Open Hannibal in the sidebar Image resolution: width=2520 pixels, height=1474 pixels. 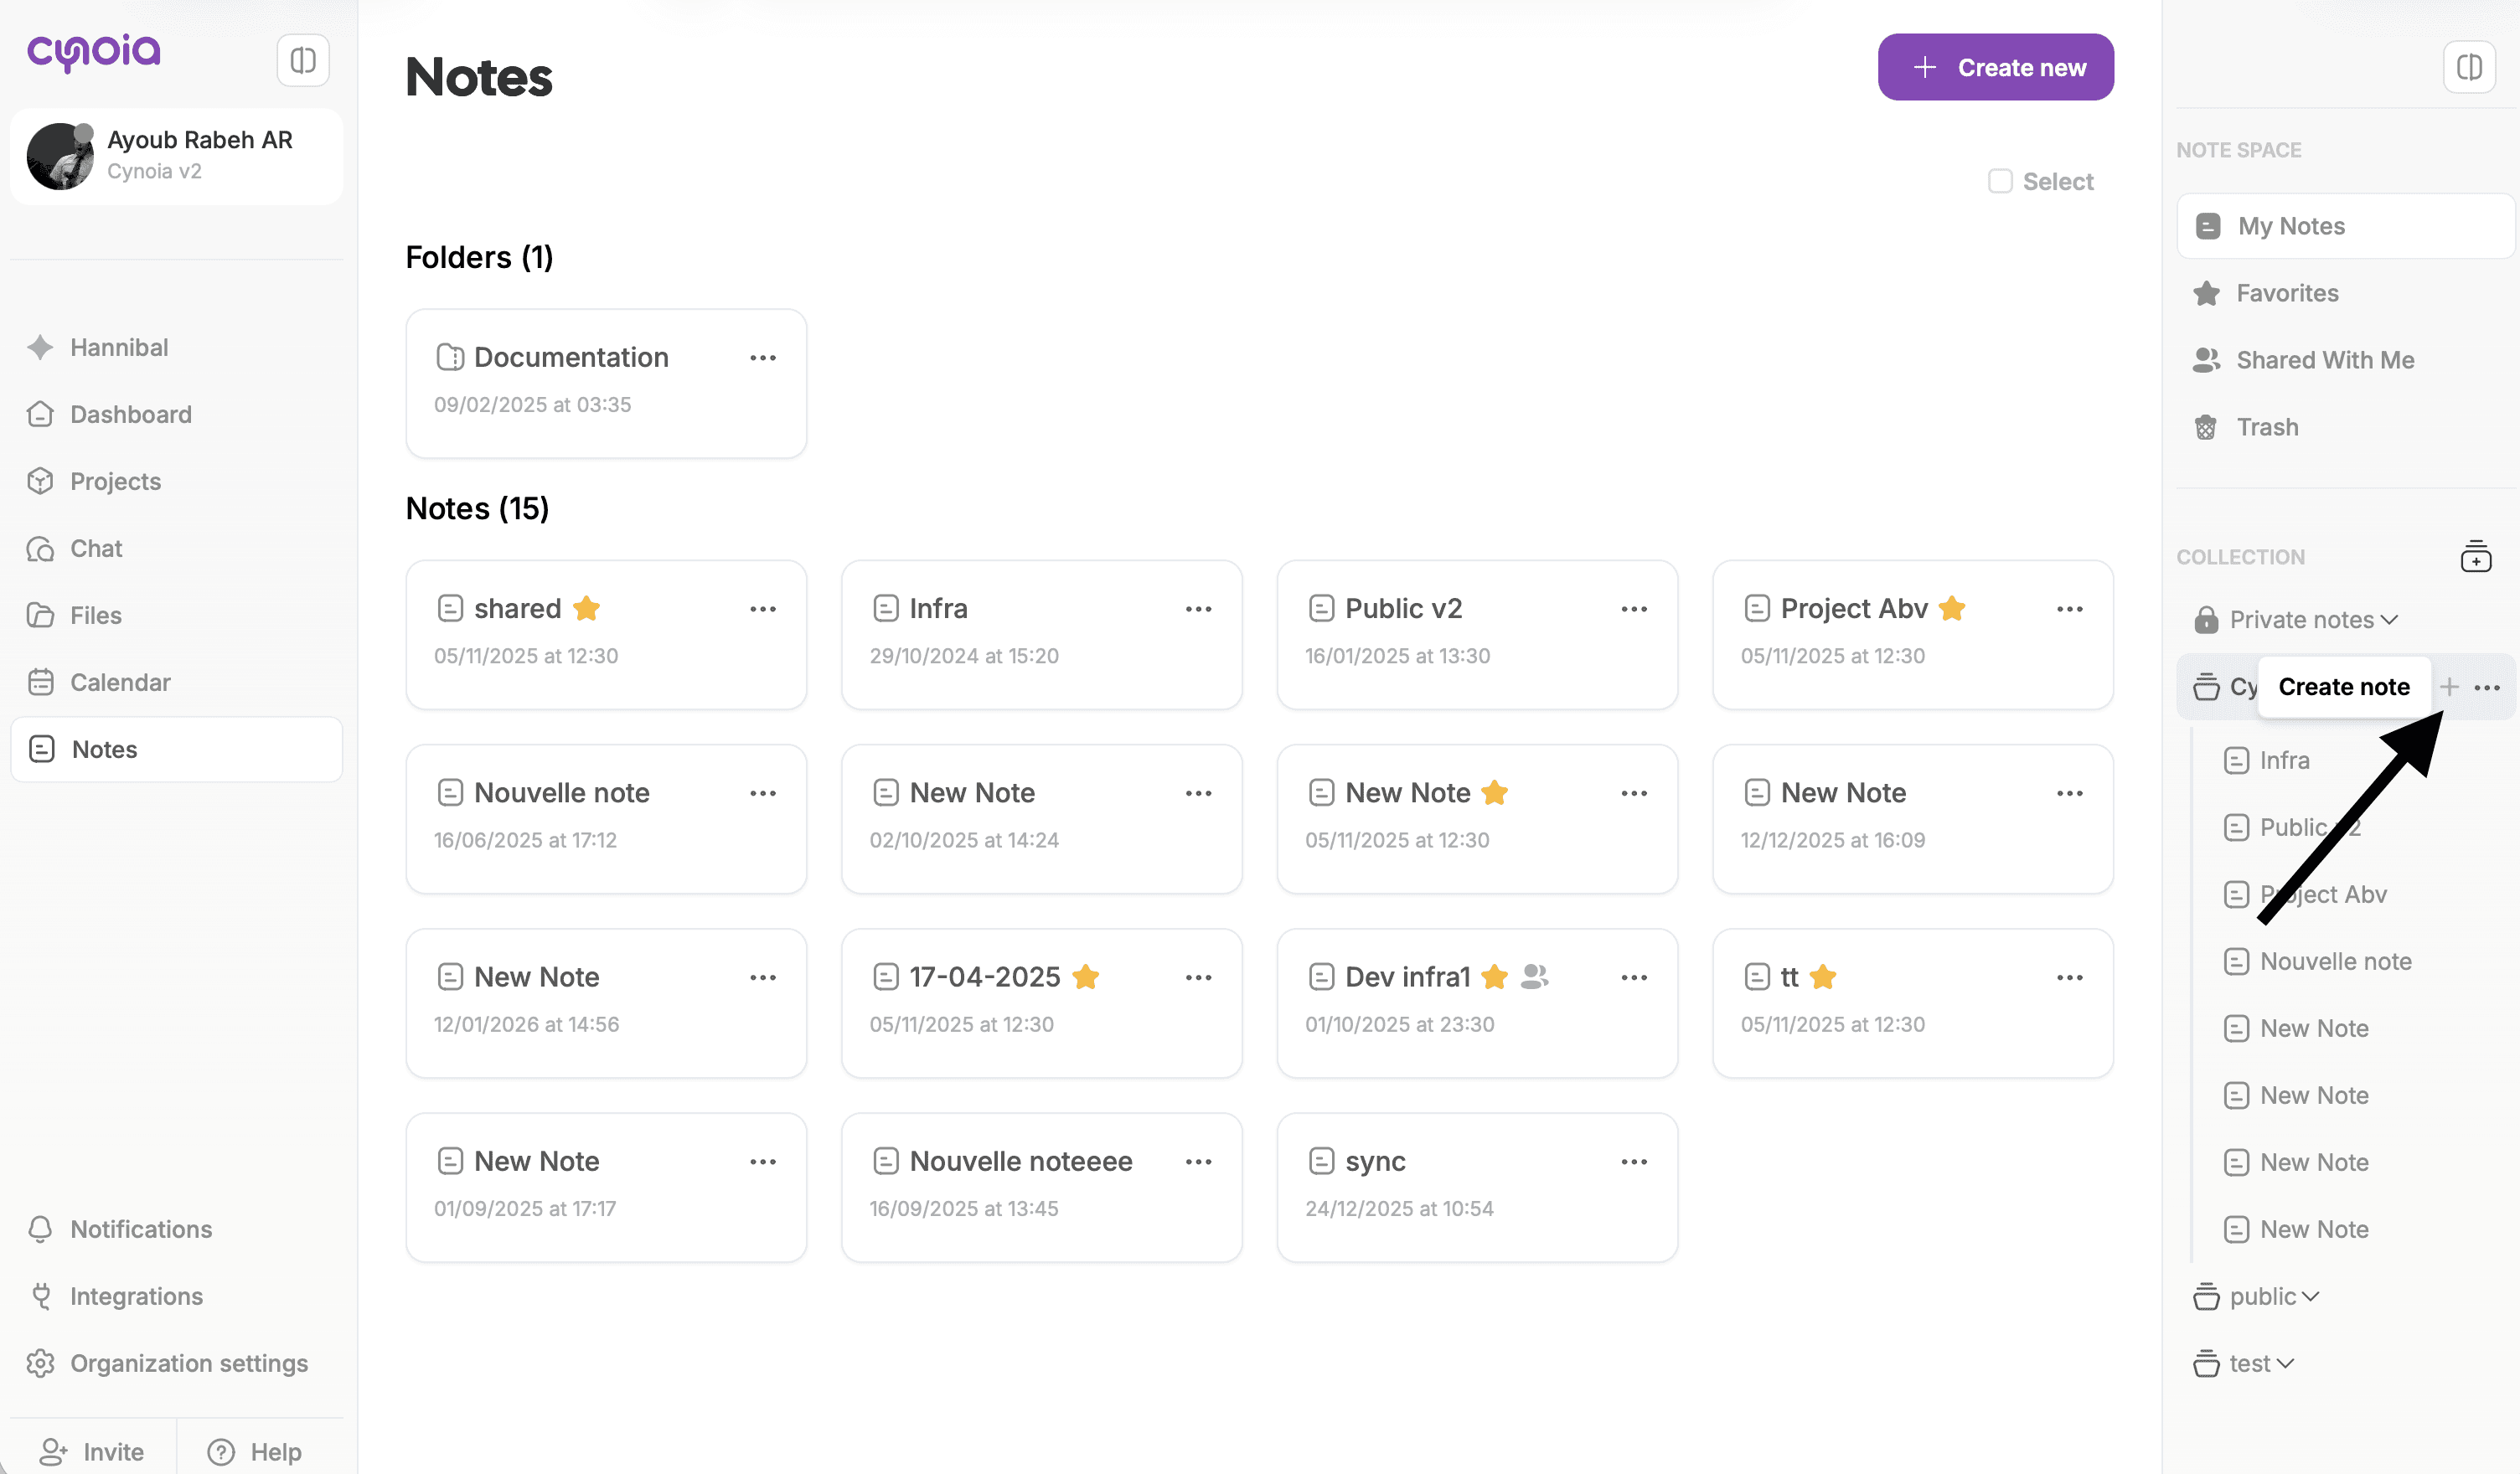[x=119, y=347]
